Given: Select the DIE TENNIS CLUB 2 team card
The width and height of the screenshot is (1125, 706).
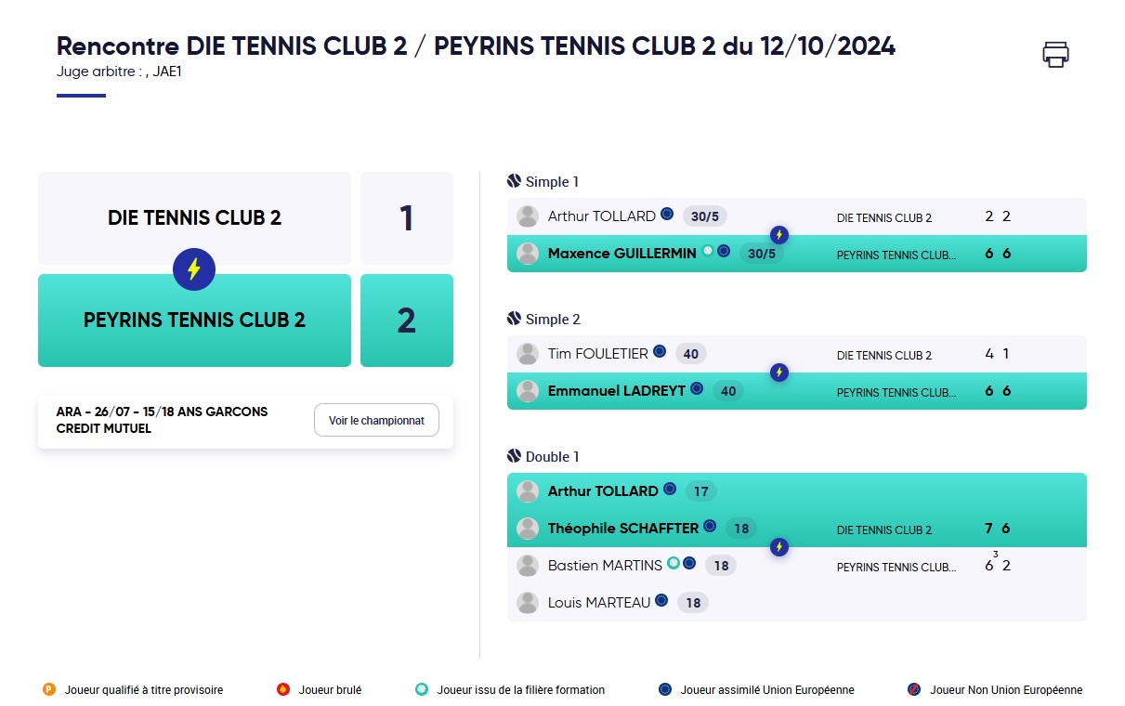Looking at the screenshot, I should pyautogui.click(x=194, y=218).
